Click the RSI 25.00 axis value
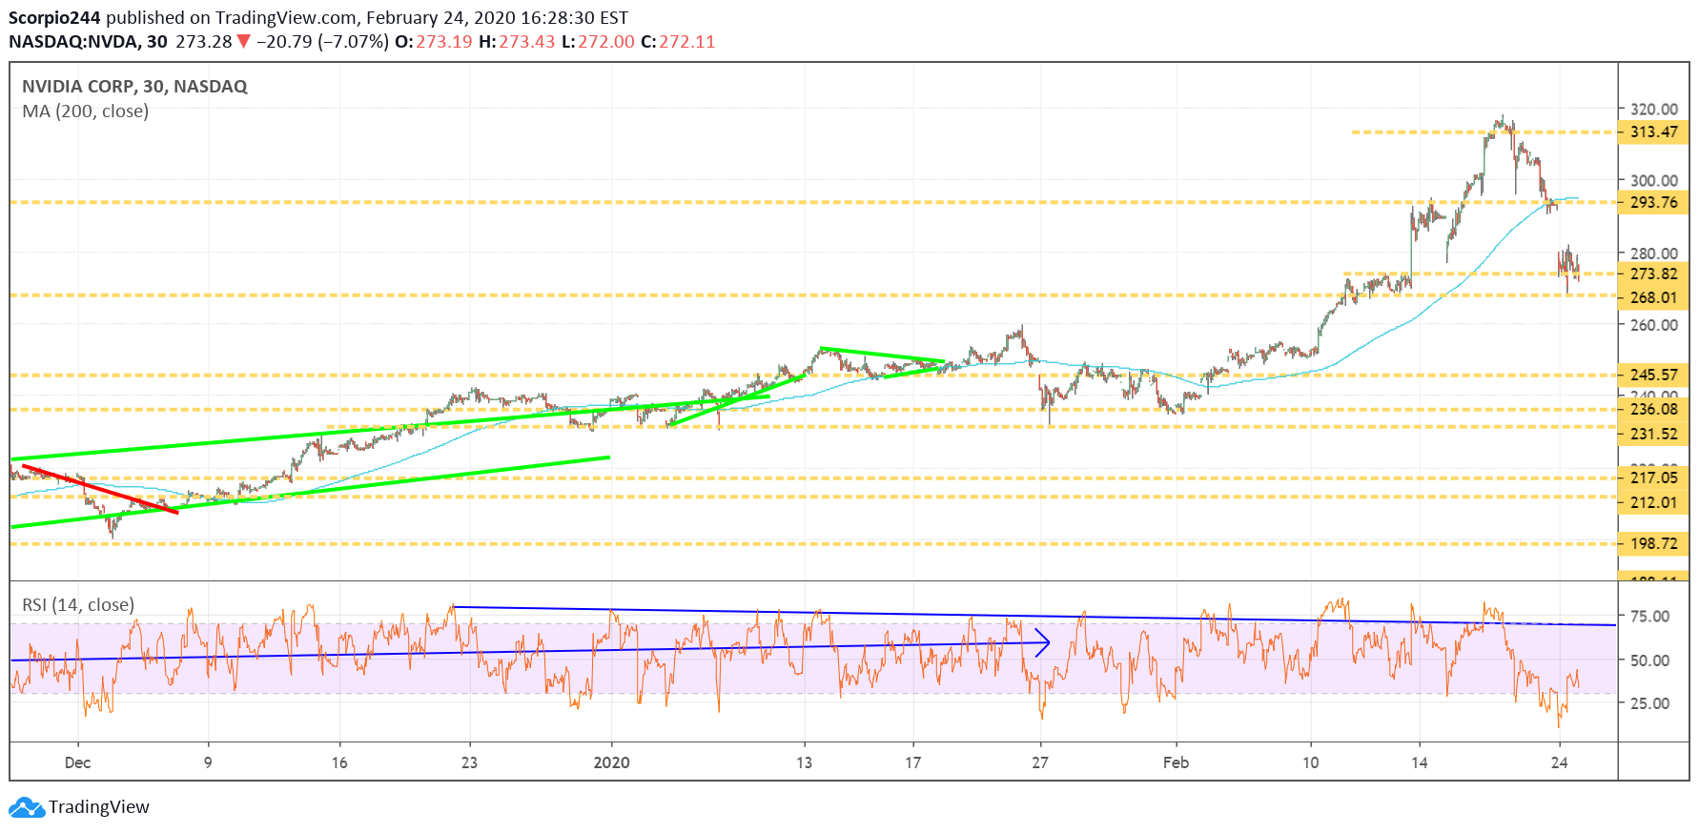This screenshot has width=1699, height=833. [x=1649, y=703]
